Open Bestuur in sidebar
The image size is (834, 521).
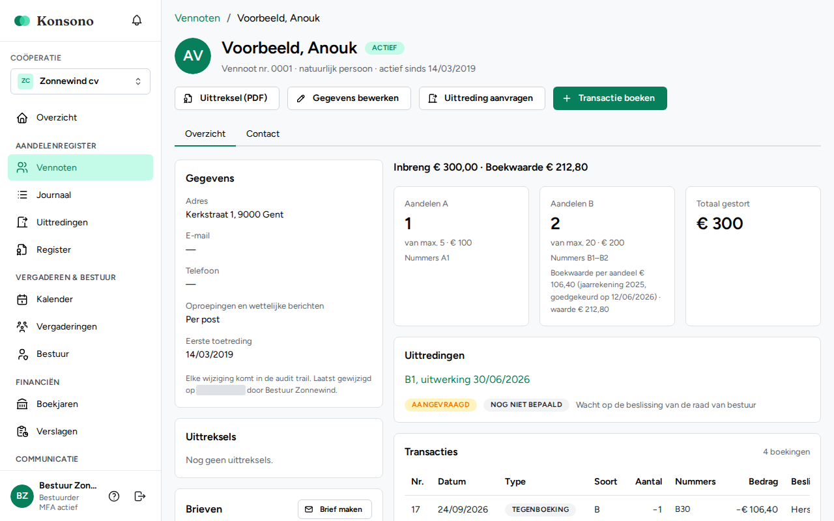[80, 354]
